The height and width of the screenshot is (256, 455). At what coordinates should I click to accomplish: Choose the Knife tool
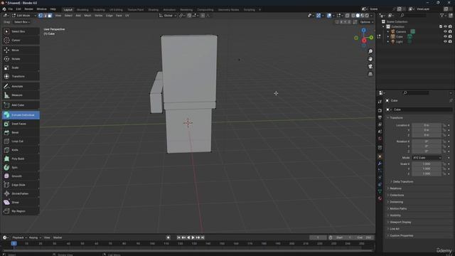point(21,150)
